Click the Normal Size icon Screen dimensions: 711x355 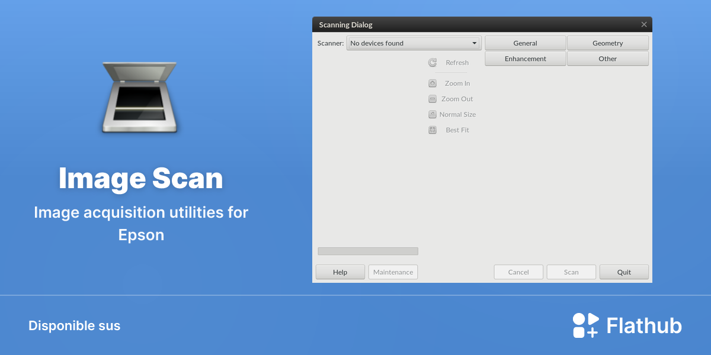point(433,114)
